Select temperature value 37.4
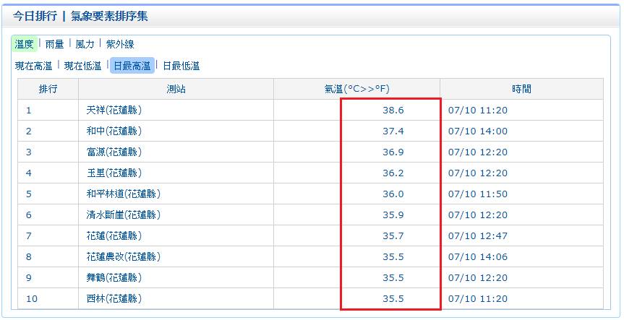624x320 pixels. click(x=393, y=131)
